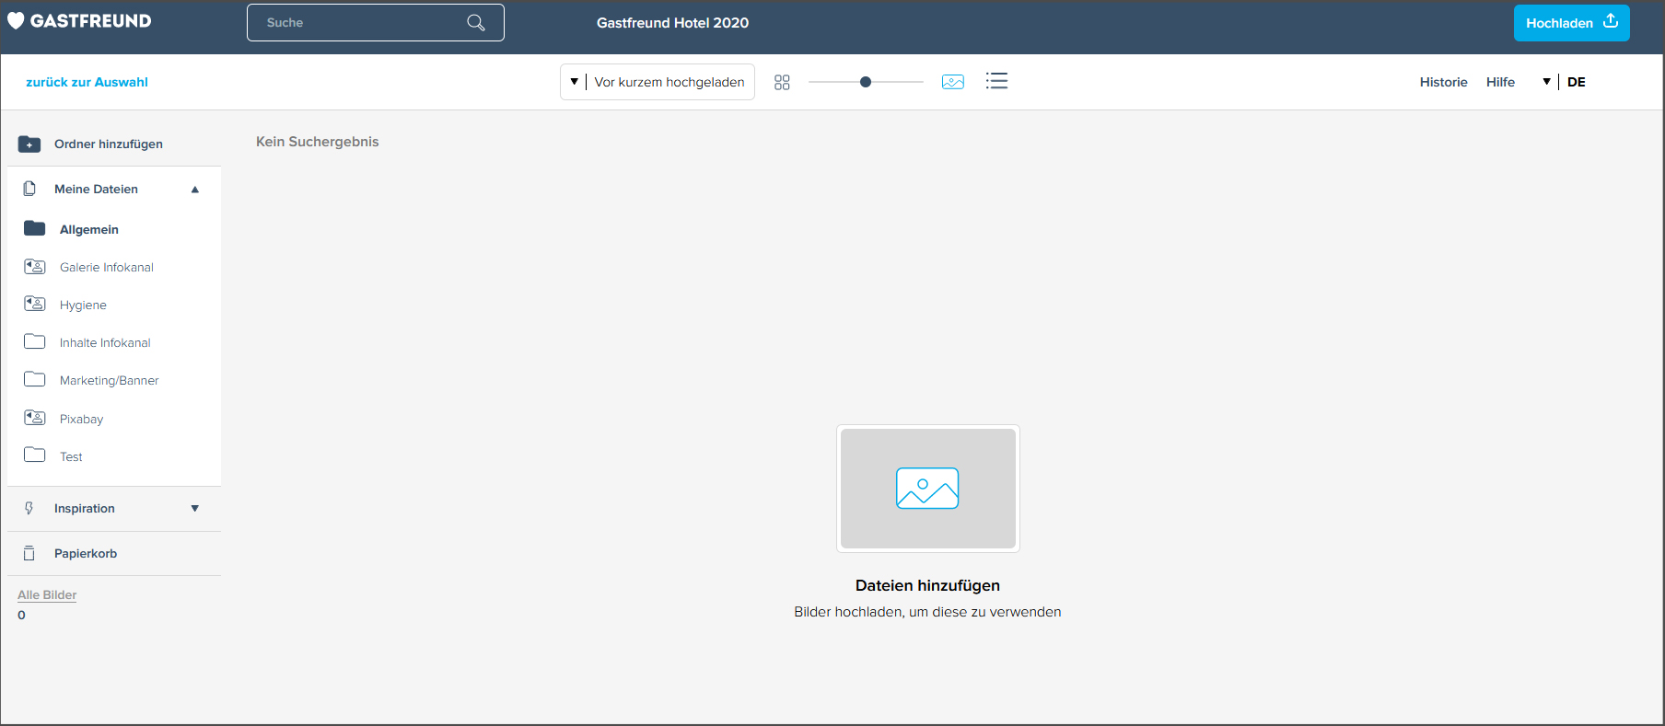Click the Alle Bilder link
Image resolution: width=1665 pixels, height=726 pixels.
tap(47, 594)
